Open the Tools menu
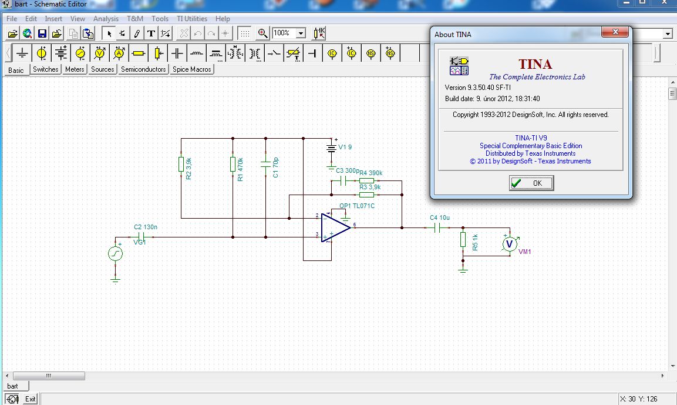Image resolution: width=677 pixels, height=405 pixels. tap(160, 19)
